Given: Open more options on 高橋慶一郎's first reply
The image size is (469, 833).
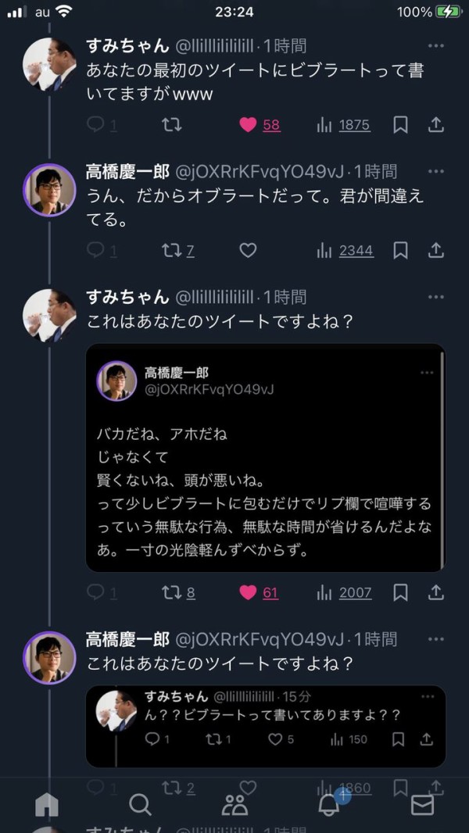Looking at the screenshot, I should [436, 171].
